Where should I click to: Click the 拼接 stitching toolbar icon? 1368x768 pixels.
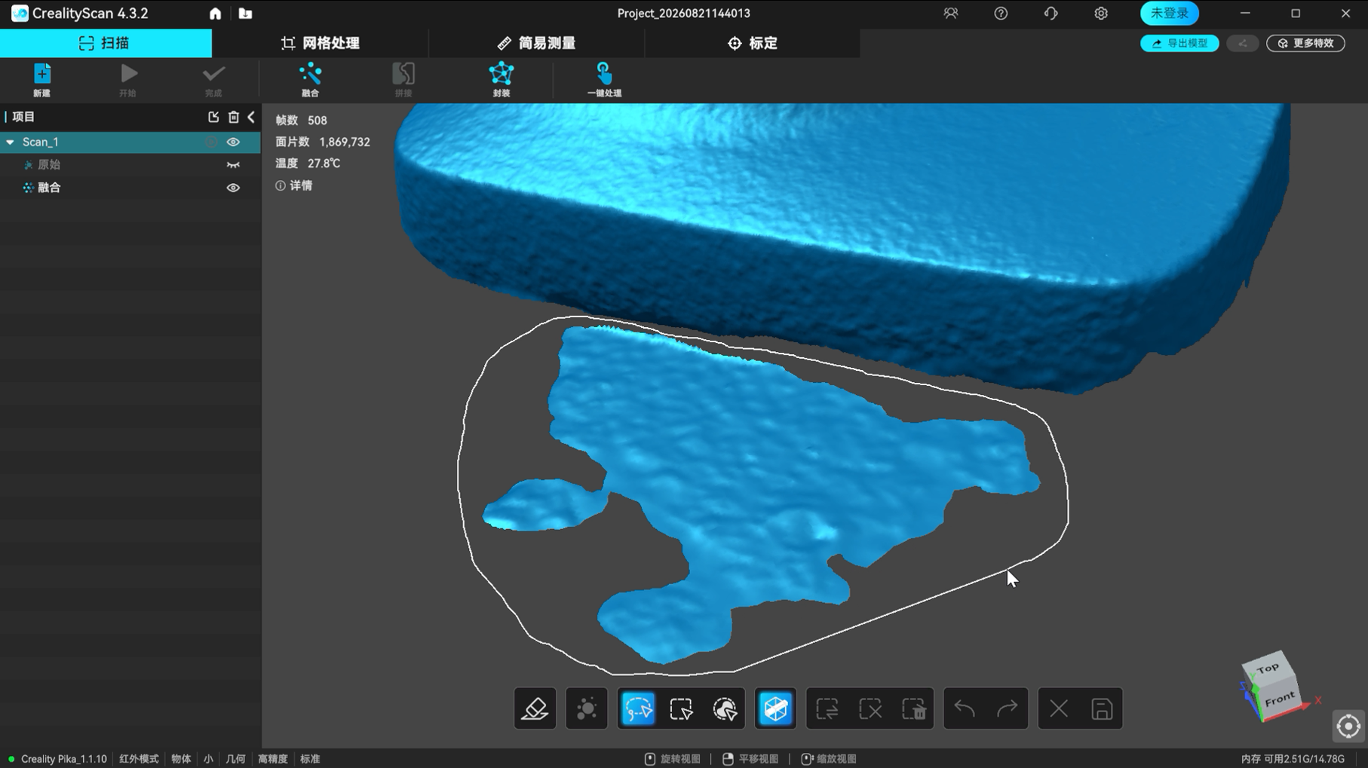coord(403,80)
